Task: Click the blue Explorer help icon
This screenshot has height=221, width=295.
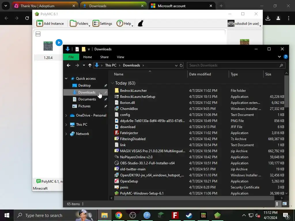Action: point(285,57)
